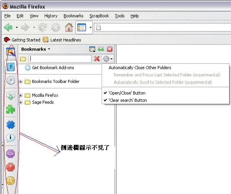
Task: Select the blue puzzle piece sidebar icon
Action: tap(11, 124)
